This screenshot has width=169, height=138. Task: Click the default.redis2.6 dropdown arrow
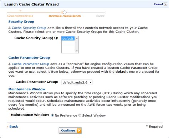click(91, 82)
